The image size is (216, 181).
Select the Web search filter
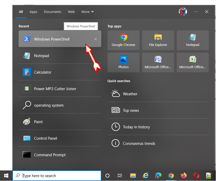pyautogui.click(x=71, y=12)
